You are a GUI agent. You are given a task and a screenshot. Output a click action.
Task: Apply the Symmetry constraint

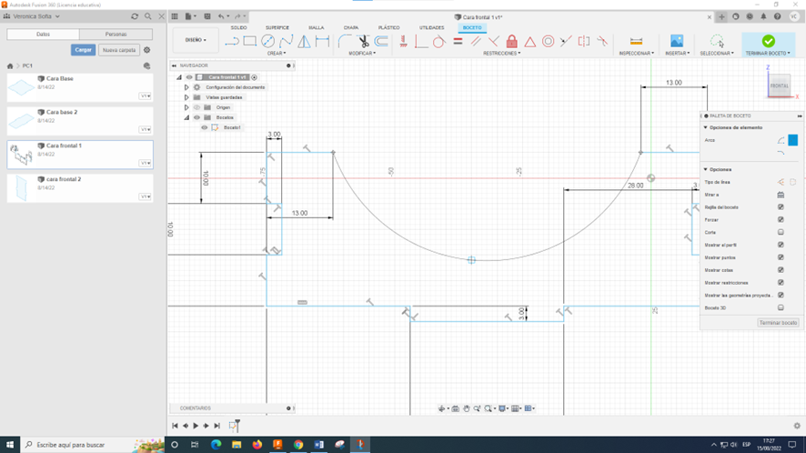click(584, 41)
